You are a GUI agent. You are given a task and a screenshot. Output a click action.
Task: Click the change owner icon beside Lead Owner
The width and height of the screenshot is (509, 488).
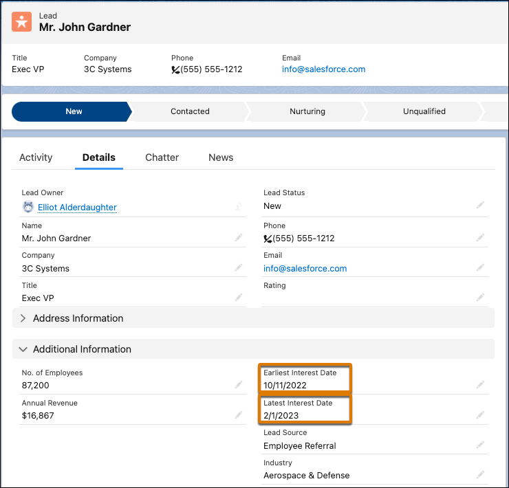pos(239,207)
